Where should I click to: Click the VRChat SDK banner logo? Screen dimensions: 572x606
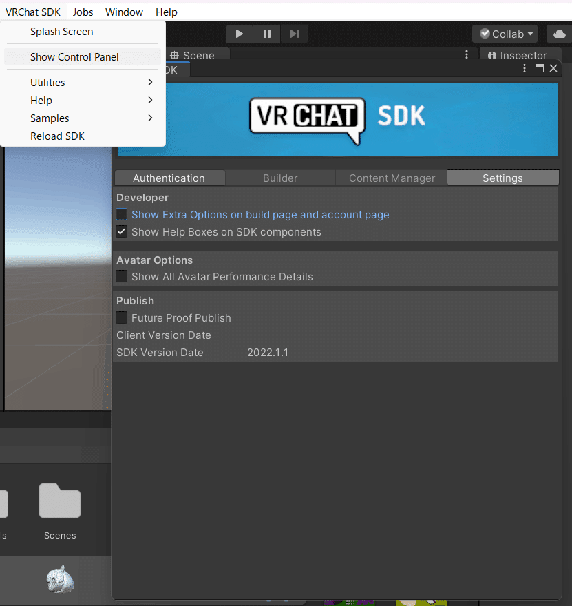point(338,120)
